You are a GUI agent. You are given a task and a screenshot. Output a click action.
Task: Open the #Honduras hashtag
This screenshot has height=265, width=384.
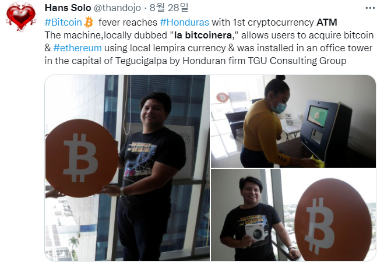[x=185, y=22]
